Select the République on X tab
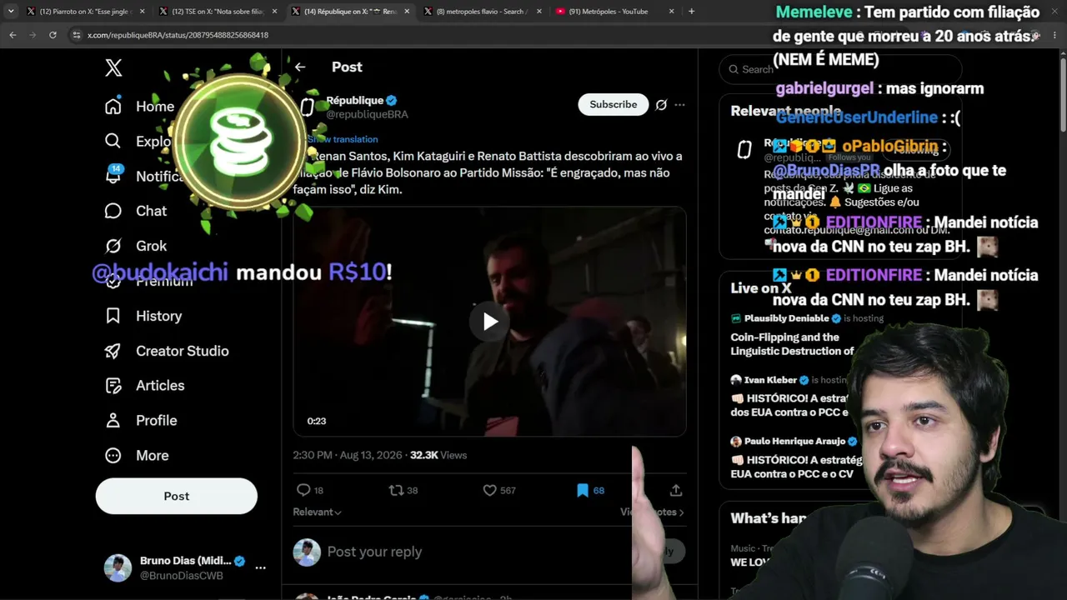The width and height of the screenshot is (1067, 600). (x=349, y=12)
